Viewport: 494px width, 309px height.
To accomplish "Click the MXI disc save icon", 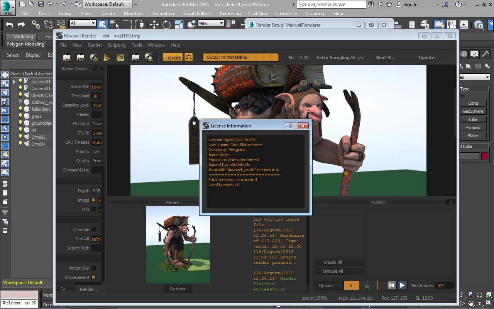I will (94, 58).
